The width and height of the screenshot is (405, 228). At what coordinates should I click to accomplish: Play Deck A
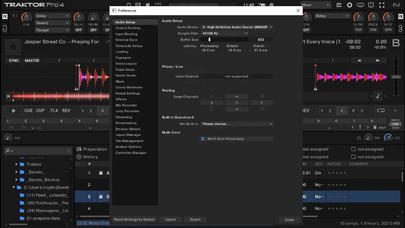[14, 111]
